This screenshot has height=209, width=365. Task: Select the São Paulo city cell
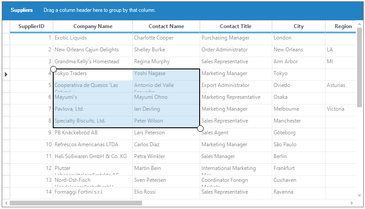pyautogui.click(x=285, y=144)
